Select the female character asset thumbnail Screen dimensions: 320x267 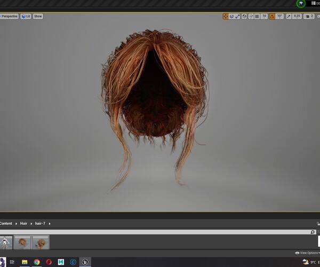5,242
